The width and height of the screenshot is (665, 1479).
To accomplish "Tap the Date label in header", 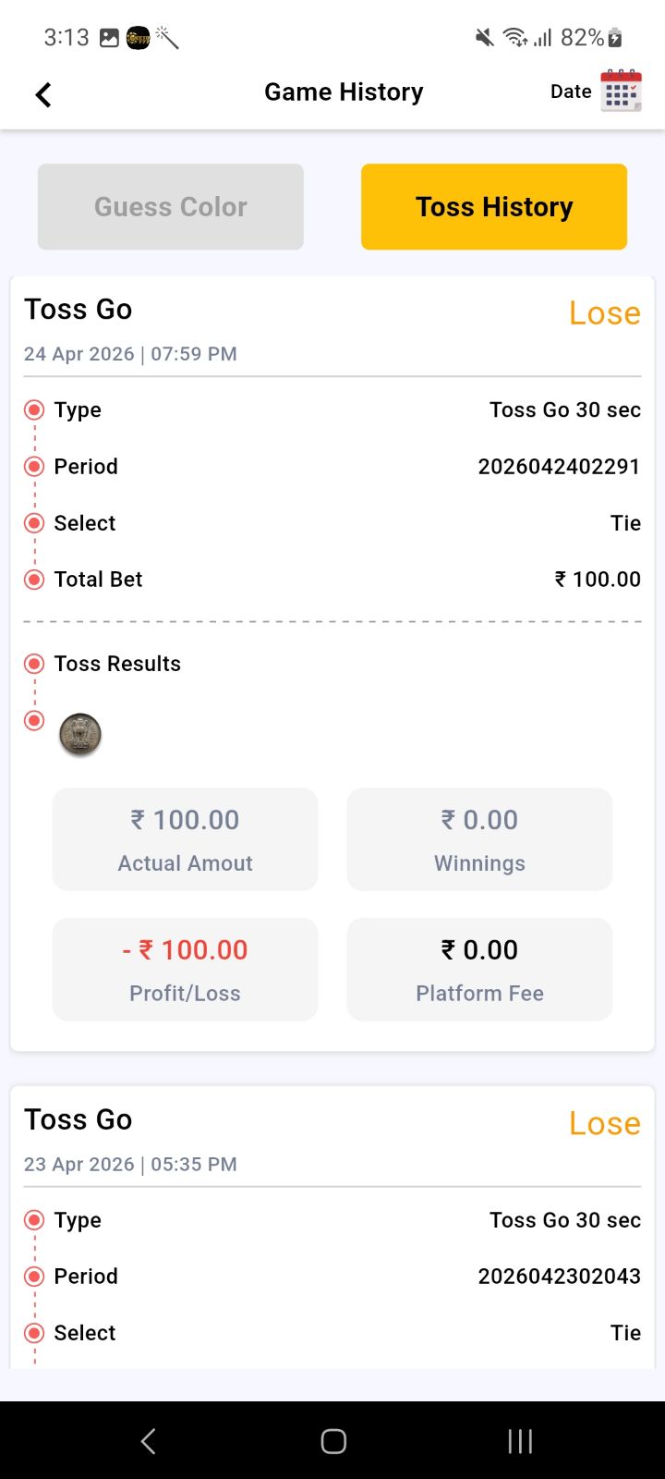I will pyautogui.click(x=571, y=92).
